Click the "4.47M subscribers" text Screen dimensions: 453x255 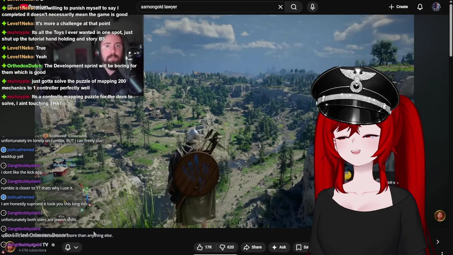(x=33, y=250)
